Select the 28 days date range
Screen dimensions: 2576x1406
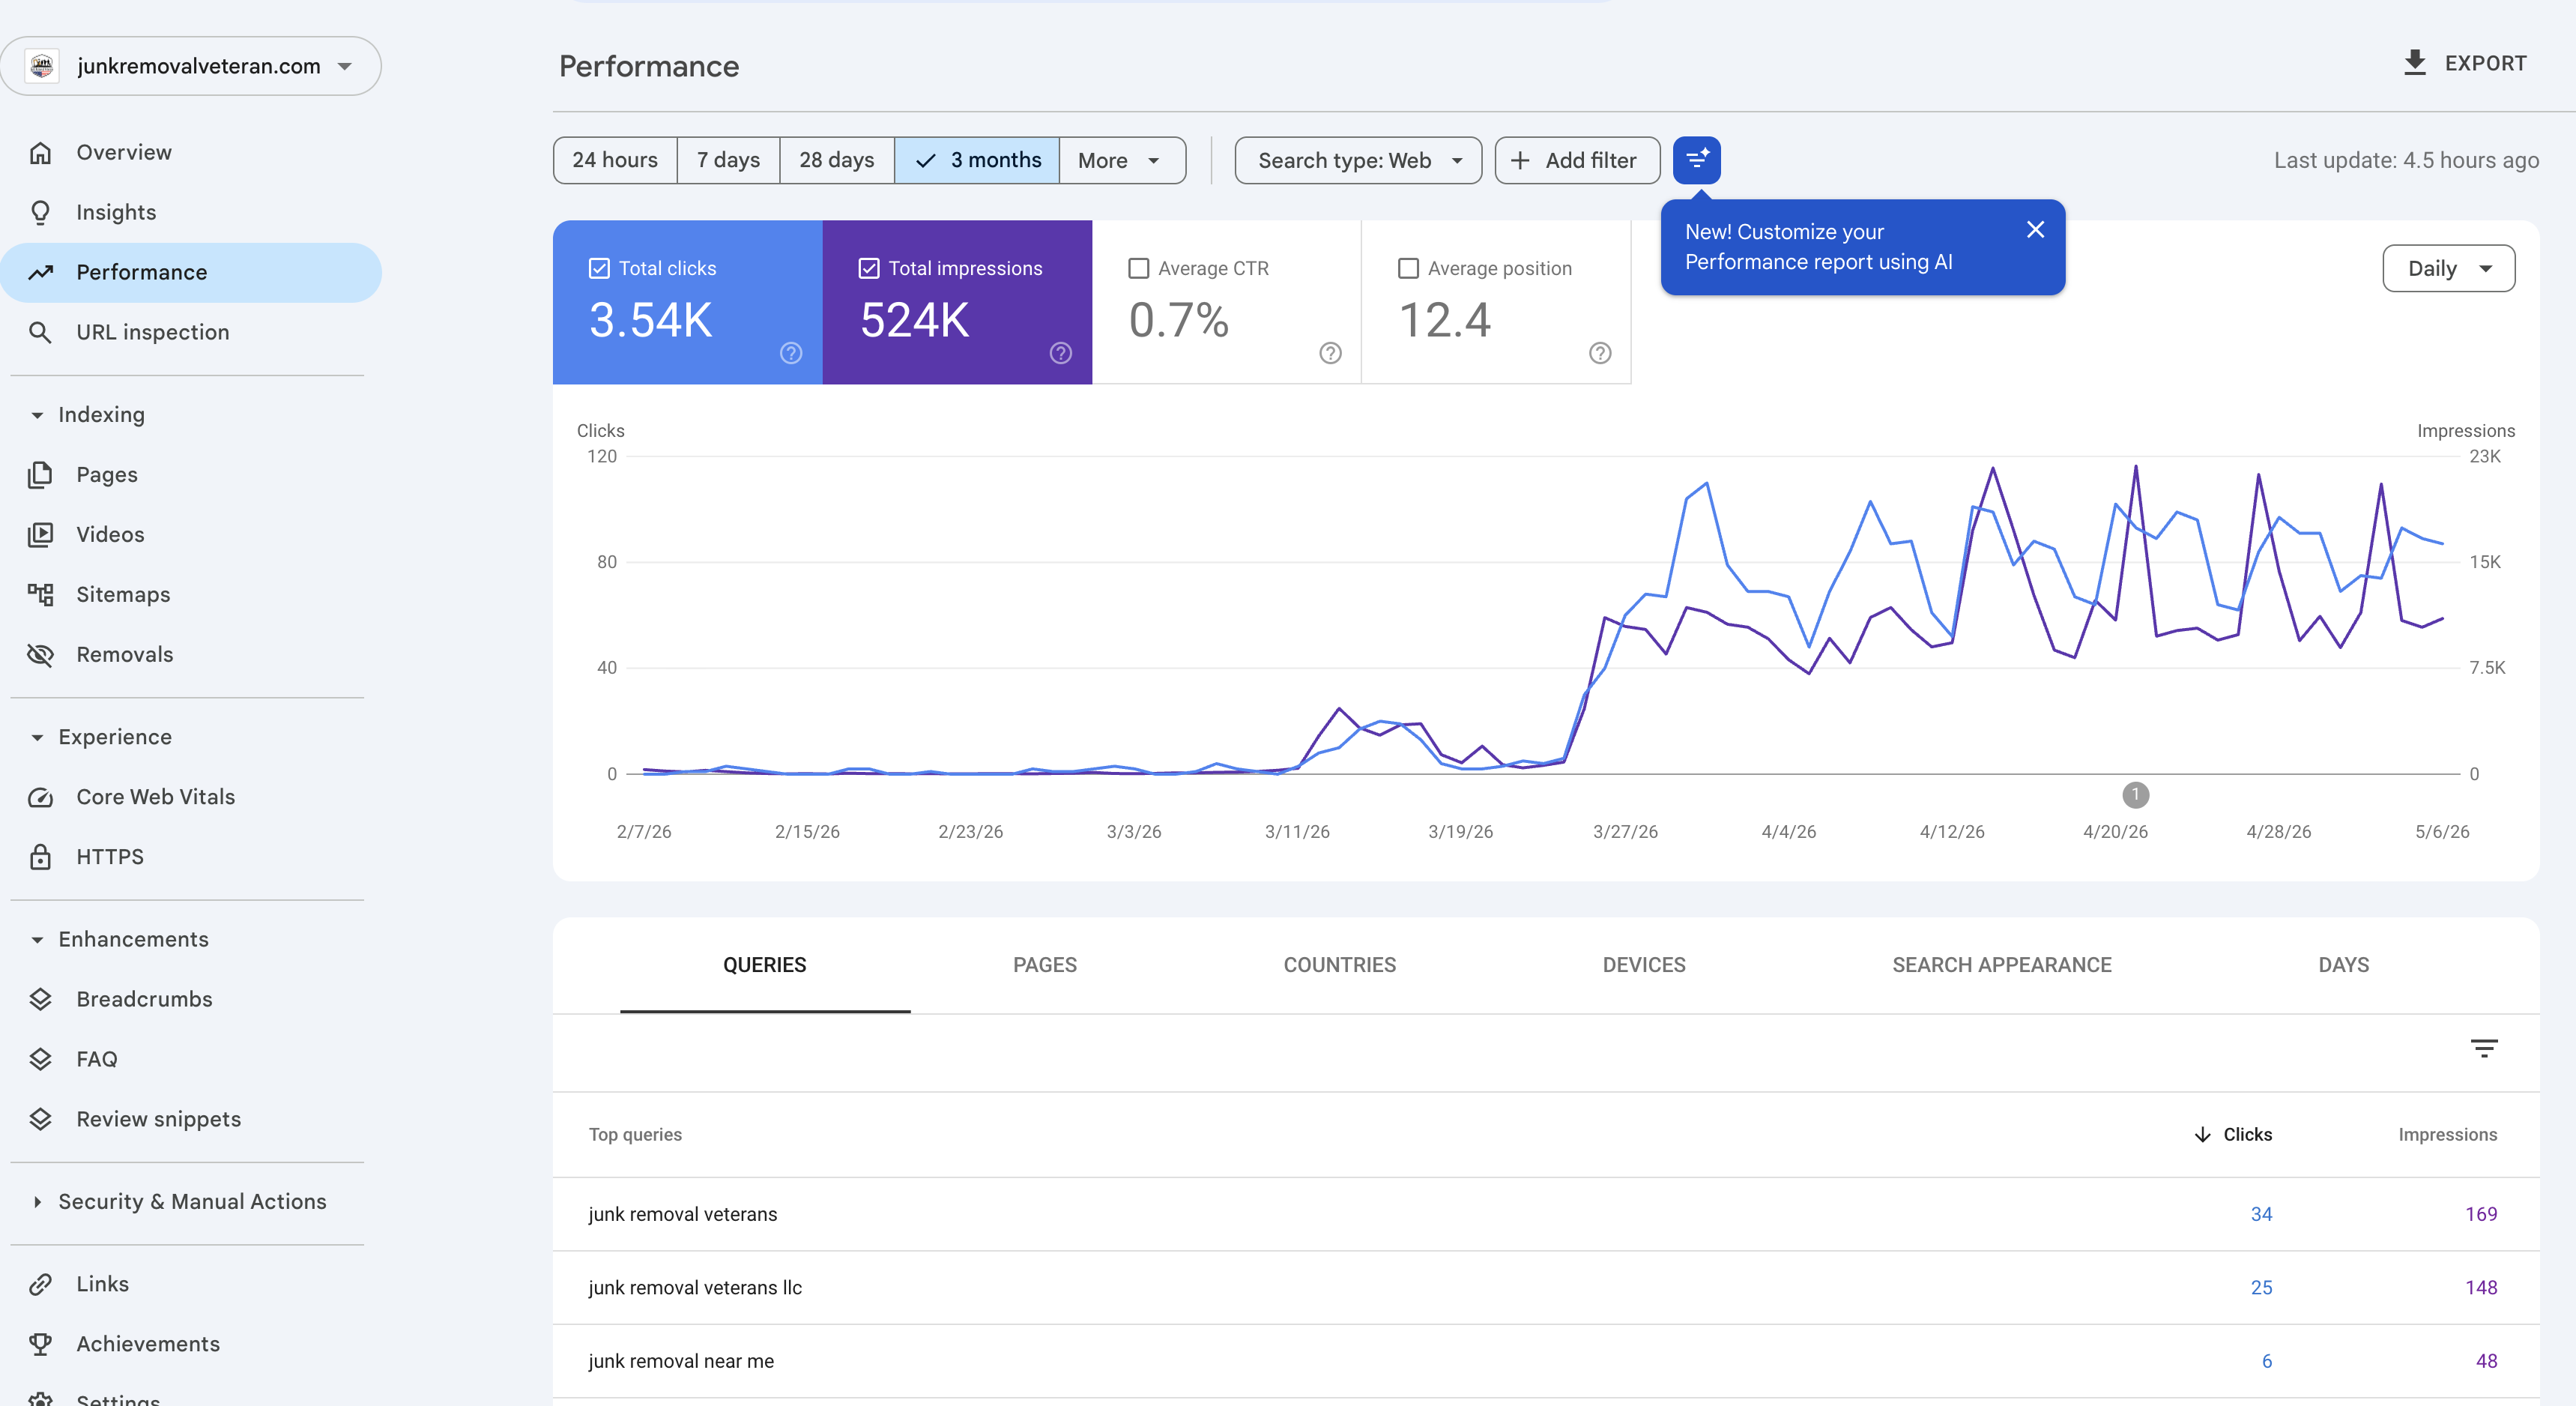836,160
